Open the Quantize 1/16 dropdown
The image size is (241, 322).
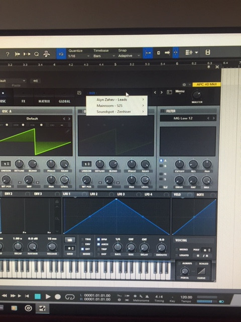[79, 56]
